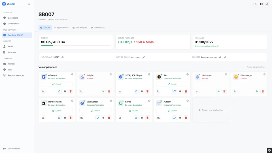Open the Kavita application

(134, 111)
